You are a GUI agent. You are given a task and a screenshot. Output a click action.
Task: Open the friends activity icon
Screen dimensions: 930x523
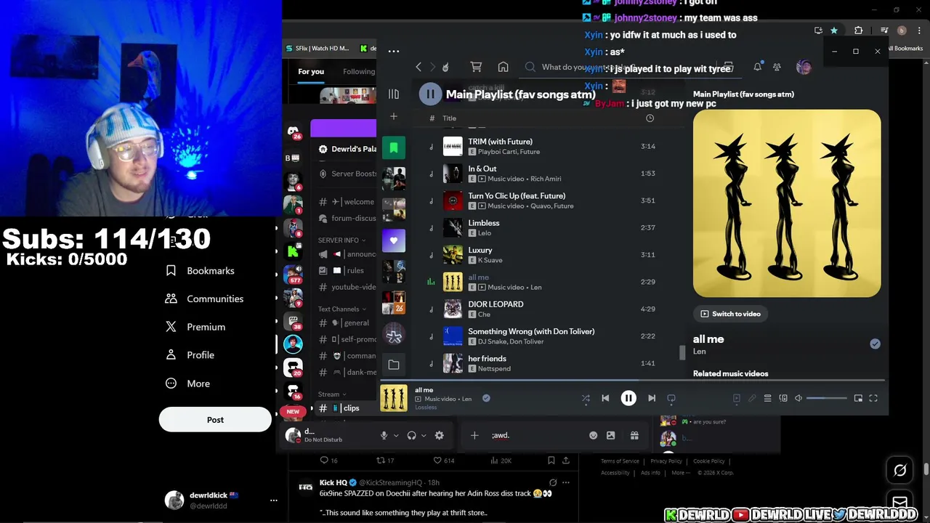click(777, 67)
